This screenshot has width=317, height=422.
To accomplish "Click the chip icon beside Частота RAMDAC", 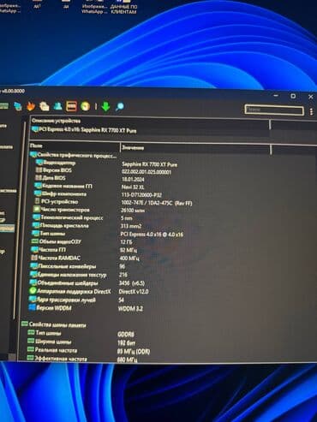I will [34, 258].
